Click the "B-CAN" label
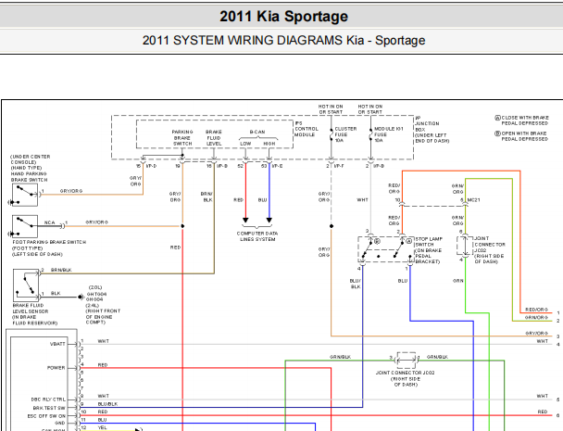Screen dimensions: 563x431 click(257, 132)
